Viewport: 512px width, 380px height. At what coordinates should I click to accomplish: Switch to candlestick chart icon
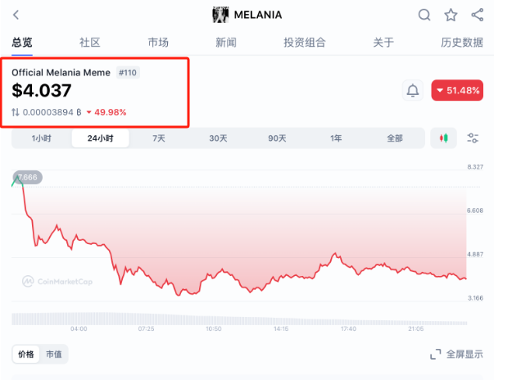[444, 138]
